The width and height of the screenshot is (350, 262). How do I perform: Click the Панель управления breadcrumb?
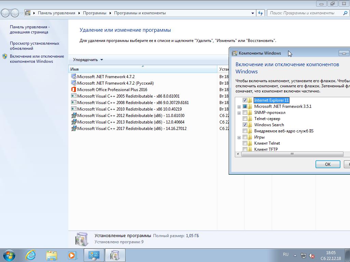pyautogui.click(x=56, y=13)
